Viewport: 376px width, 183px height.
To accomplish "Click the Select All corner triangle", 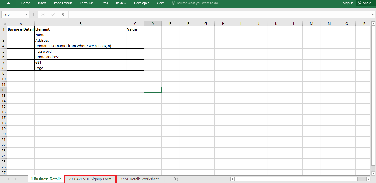I will [4, 24].
